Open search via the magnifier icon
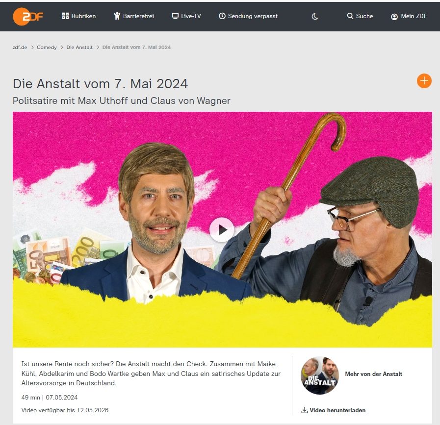Screen dimensions: 440x425 (350, 16)
